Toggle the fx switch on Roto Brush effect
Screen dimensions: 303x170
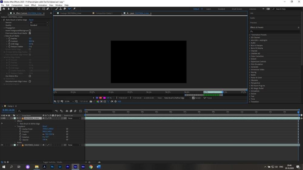[4, 20]
